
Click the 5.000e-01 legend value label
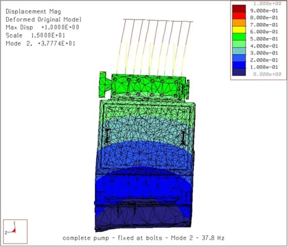click(x=264, y=39)
